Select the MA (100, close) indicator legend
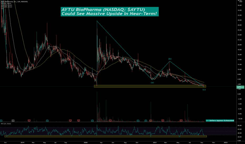Viewport: 245px width, 144px height. [6, 5]
